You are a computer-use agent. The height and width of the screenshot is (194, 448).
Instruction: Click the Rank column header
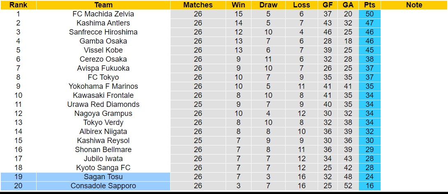pos(18,5)
